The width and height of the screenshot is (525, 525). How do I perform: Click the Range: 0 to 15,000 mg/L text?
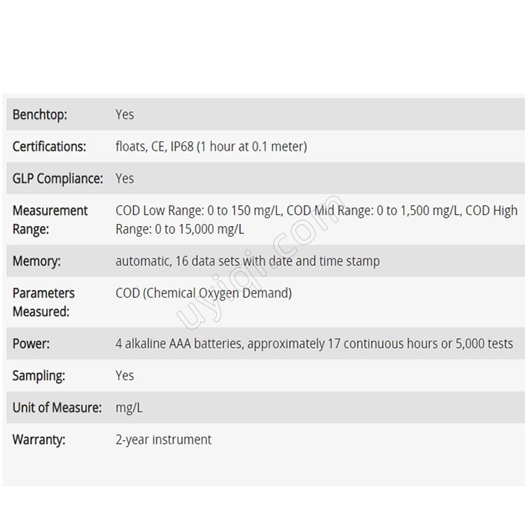tap(180, 230)
